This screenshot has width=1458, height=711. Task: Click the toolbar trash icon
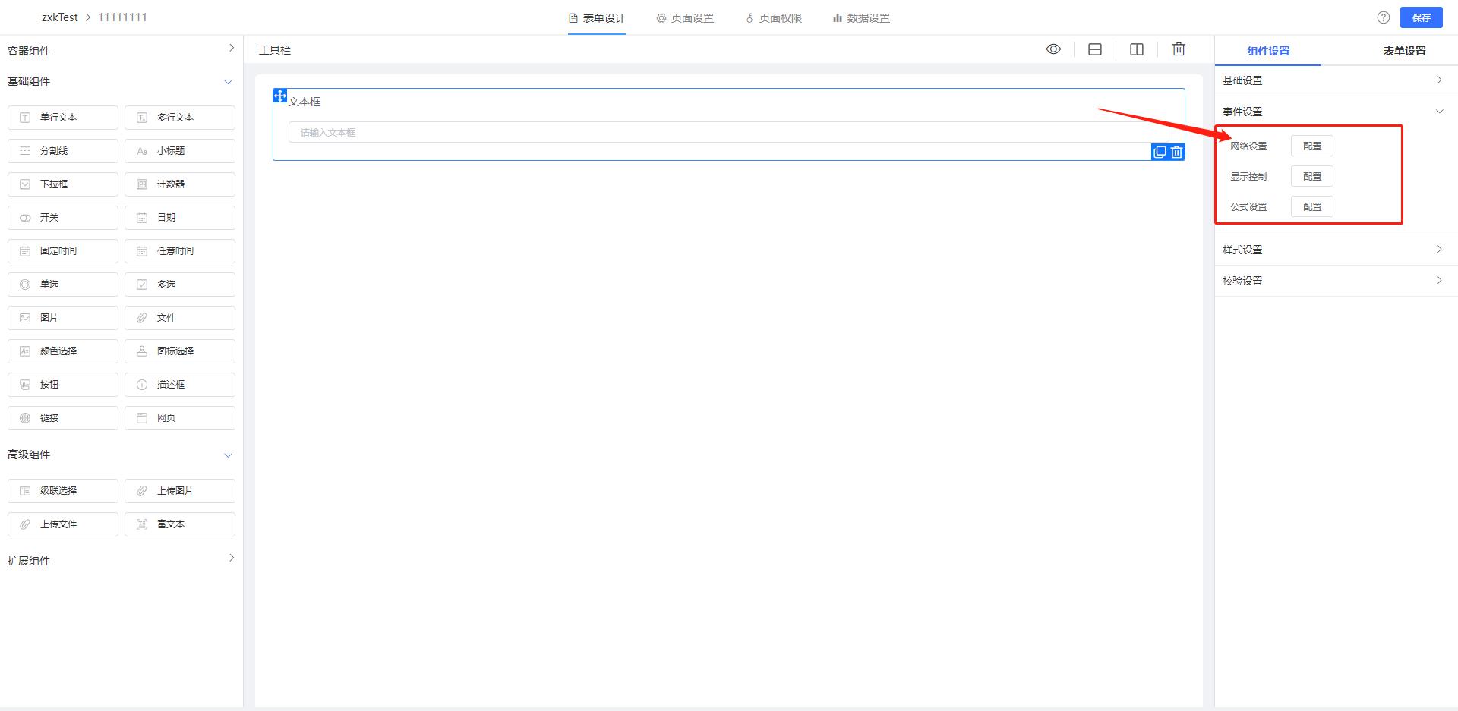(1179, 49)
